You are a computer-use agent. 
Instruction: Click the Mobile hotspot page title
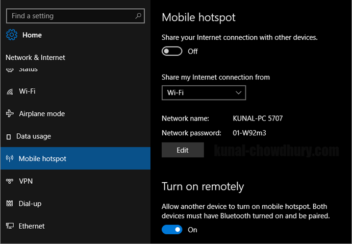click(x=198, y=17)
